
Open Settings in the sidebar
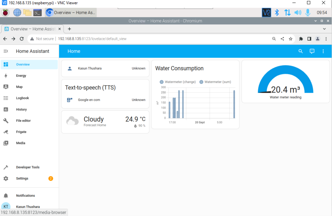pos(22,179)
